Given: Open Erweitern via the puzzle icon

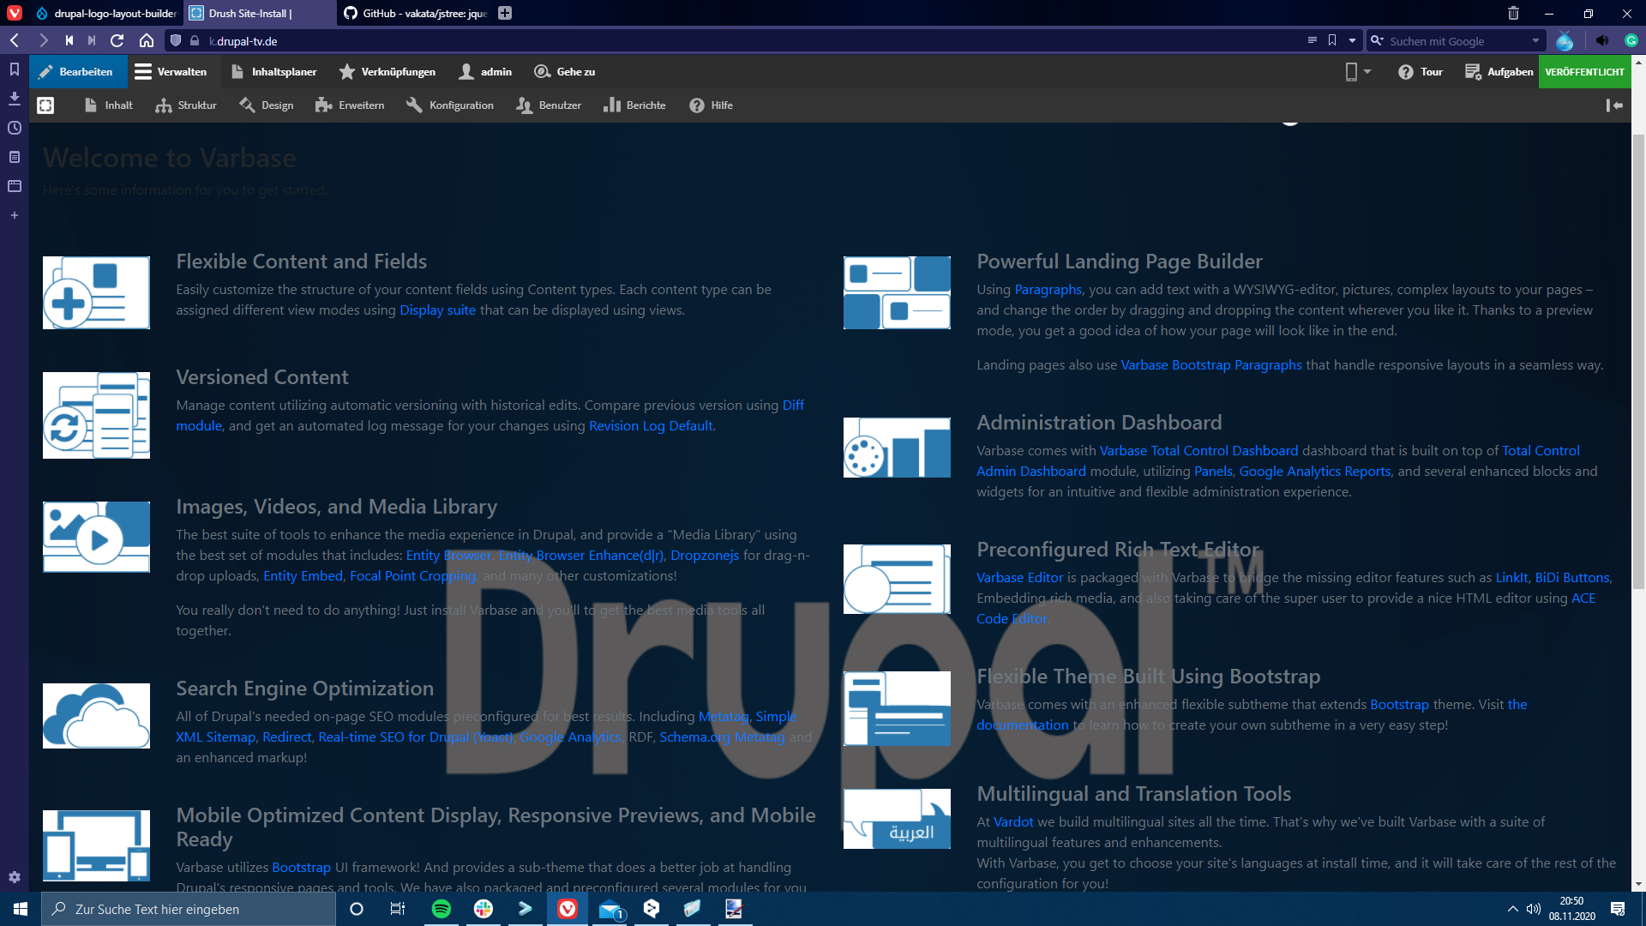Looking at the screenshot, I should [349, 105].
